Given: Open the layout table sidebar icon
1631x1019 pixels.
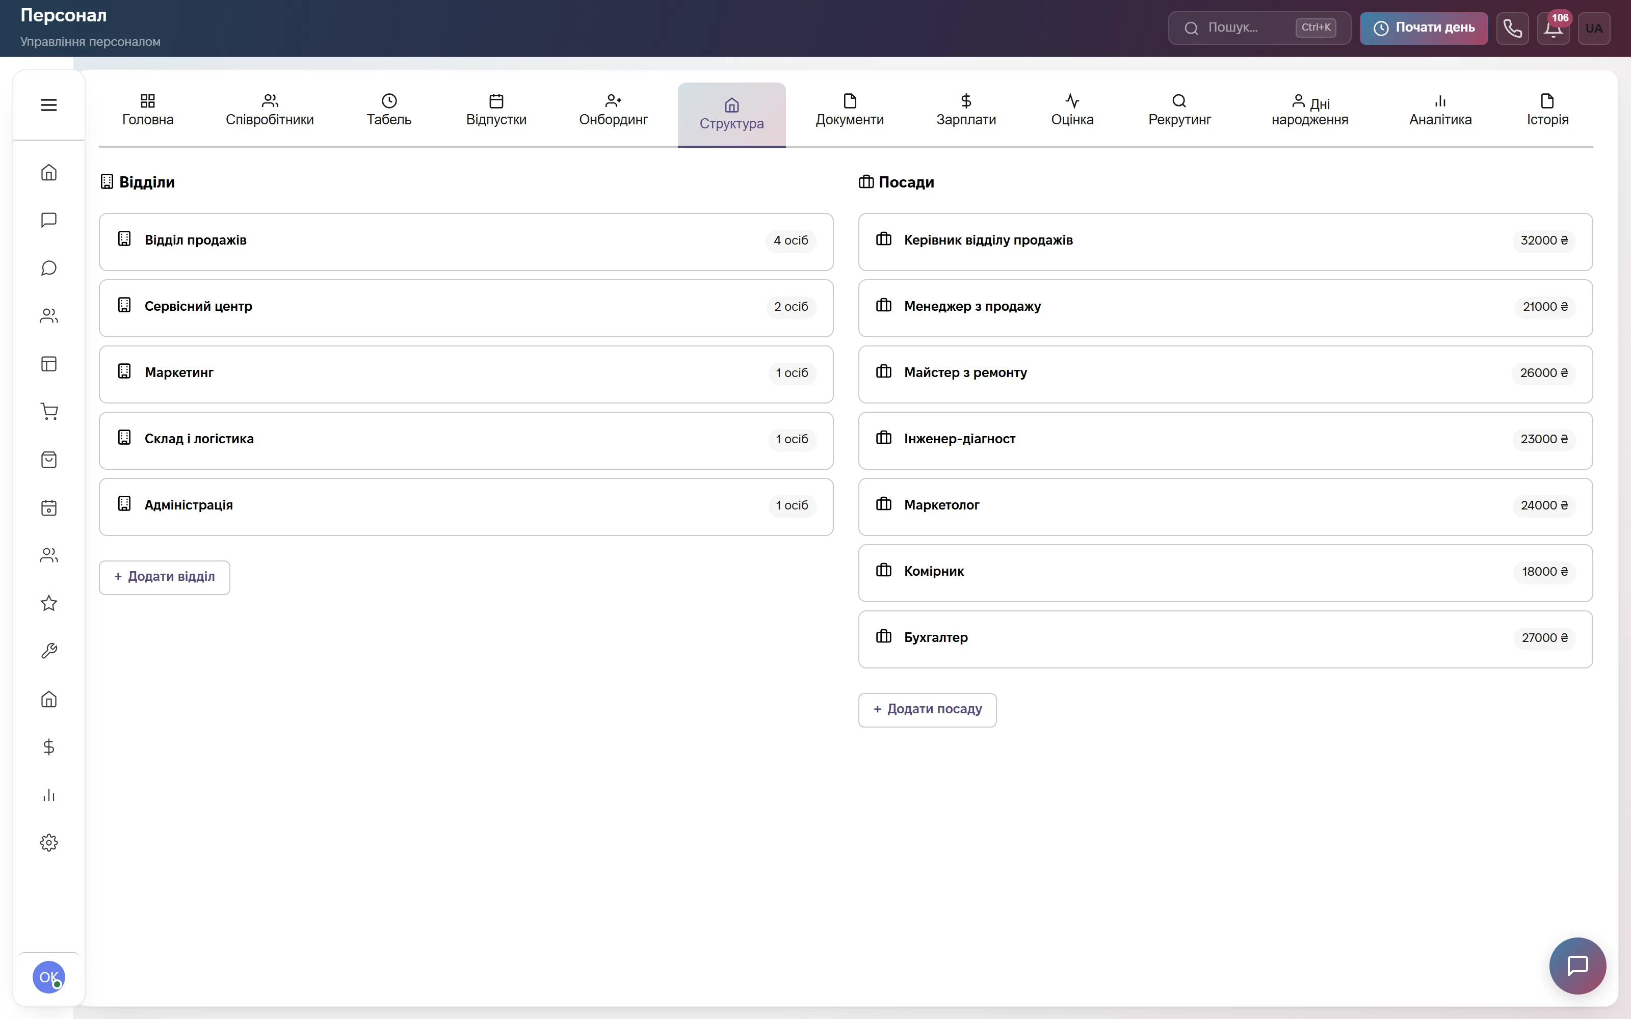Looking at the screenshot, I should point(48,364).
